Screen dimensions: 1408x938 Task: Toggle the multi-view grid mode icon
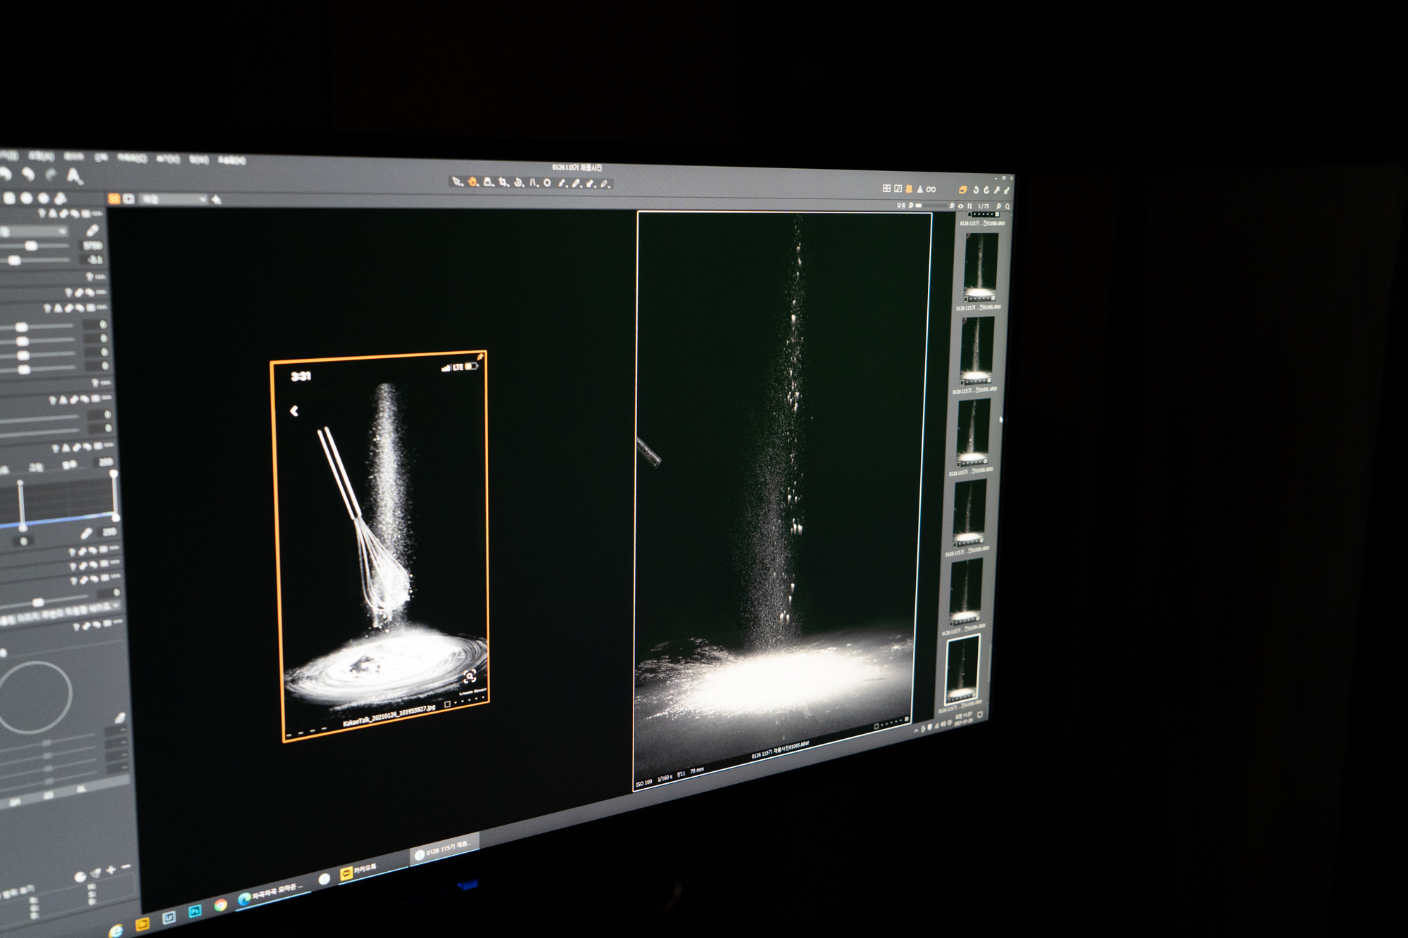tap(114, 199)
